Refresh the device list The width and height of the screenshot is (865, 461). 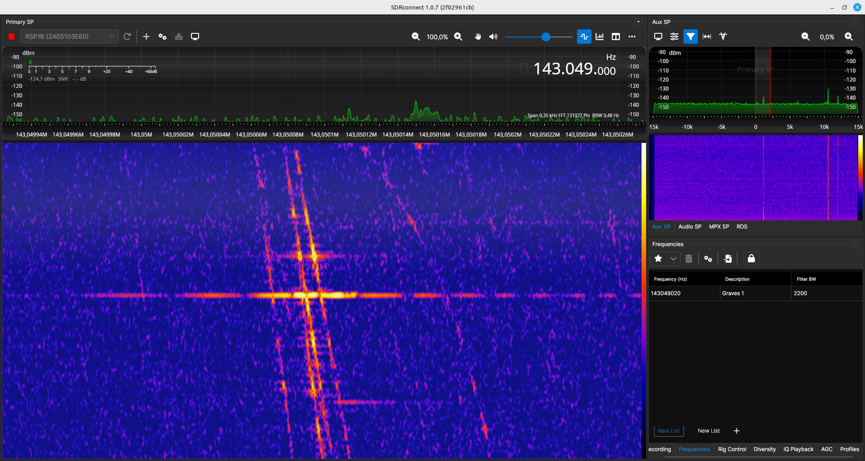127,37
